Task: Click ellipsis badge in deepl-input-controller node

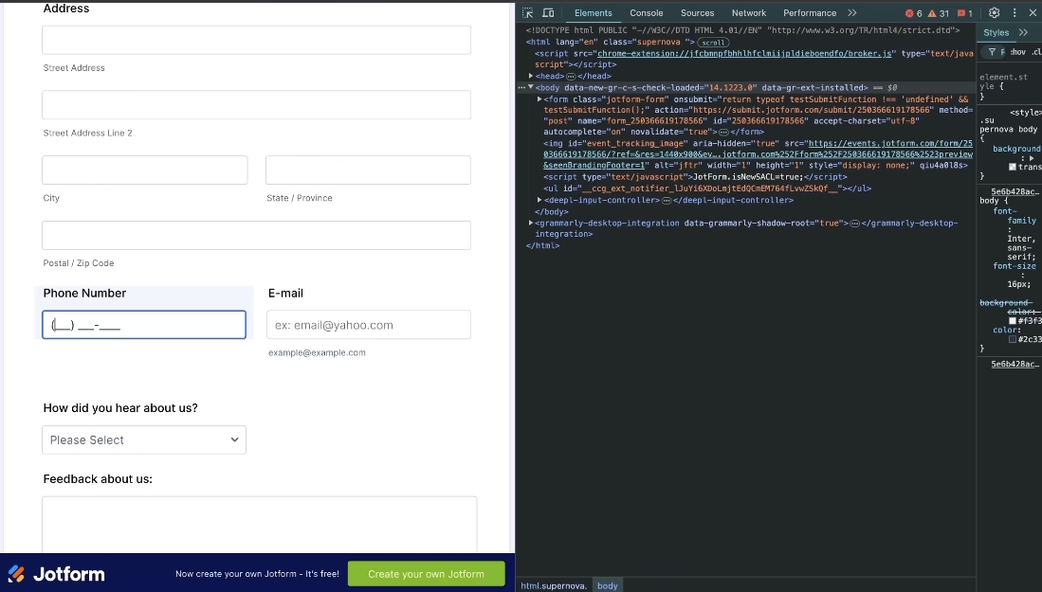Action: 667,201
